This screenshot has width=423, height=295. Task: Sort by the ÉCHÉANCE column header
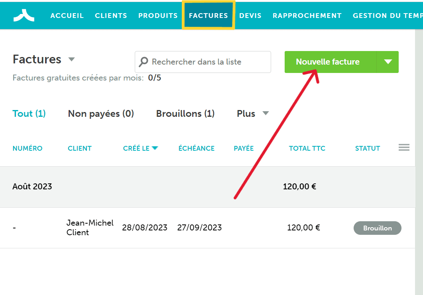coord(197,148)
